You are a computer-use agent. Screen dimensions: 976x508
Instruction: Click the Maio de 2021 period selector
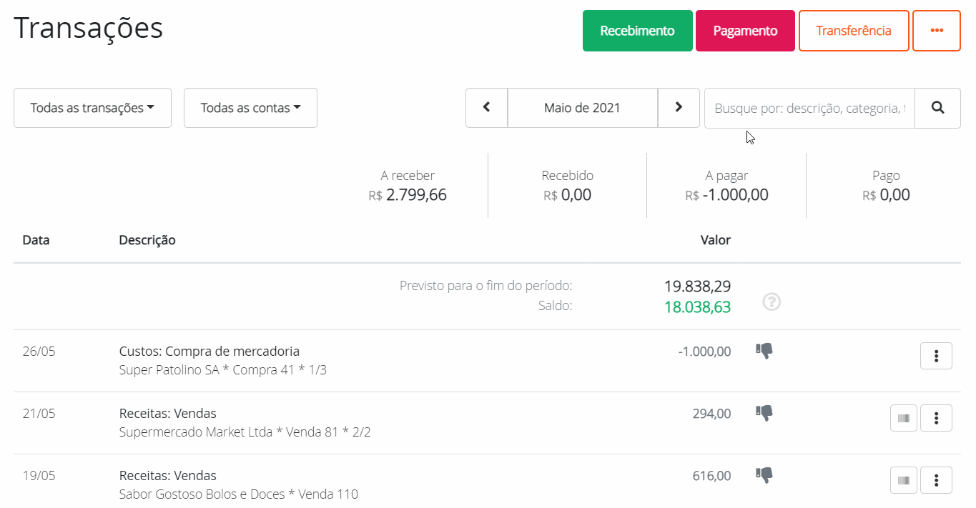pyautogui.click(x=582, y=108)
